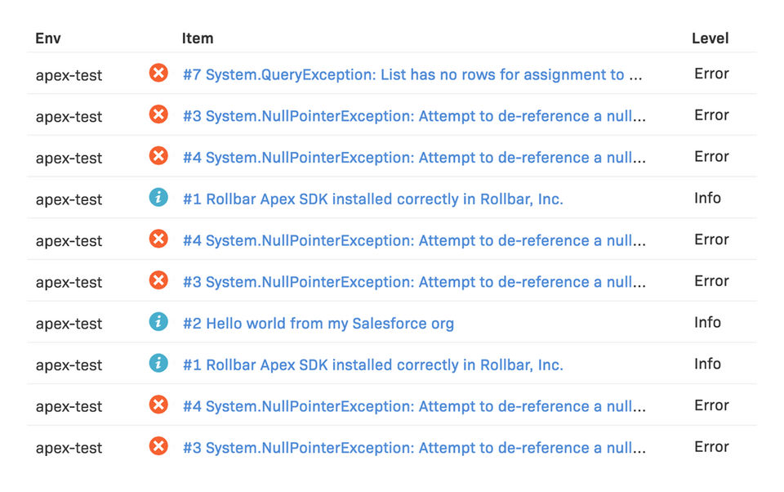This screenshot has height=492, width=784.
Task: Click info icon beside Hello world item
Action: click(158, 322)
